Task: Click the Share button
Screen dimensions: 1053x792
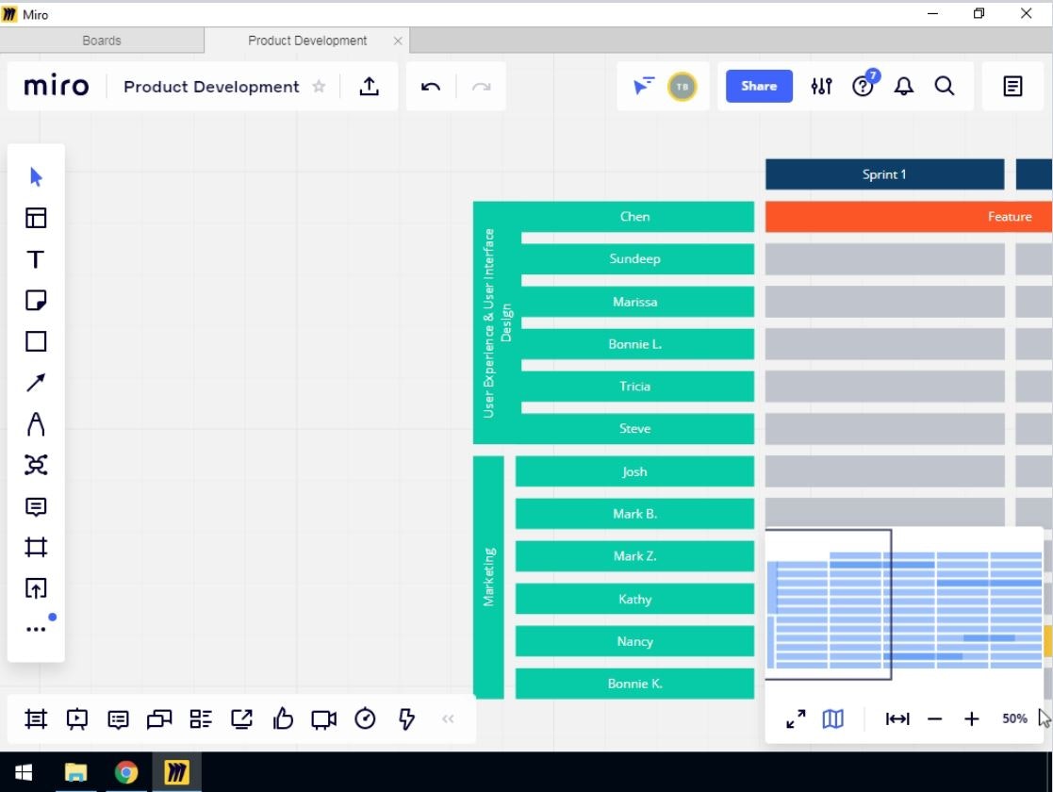Action: pos(759,86)
